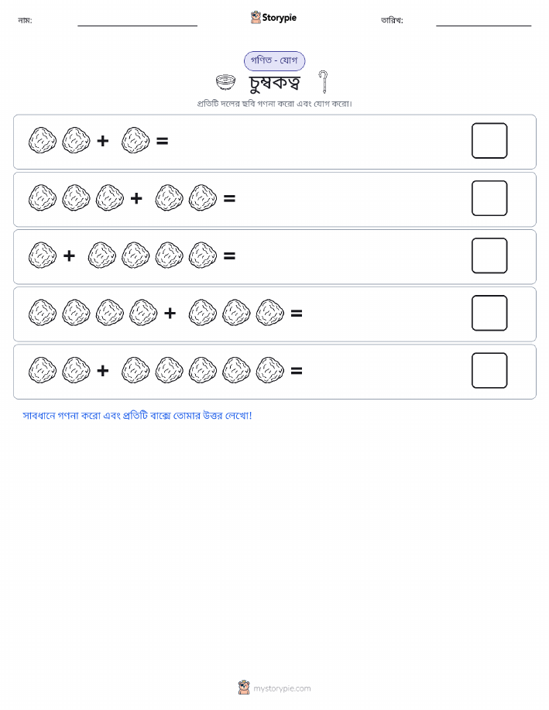Open the mystorypie.com footer link
The height and width of the screenshot is (710, 549).
(282, 688)
